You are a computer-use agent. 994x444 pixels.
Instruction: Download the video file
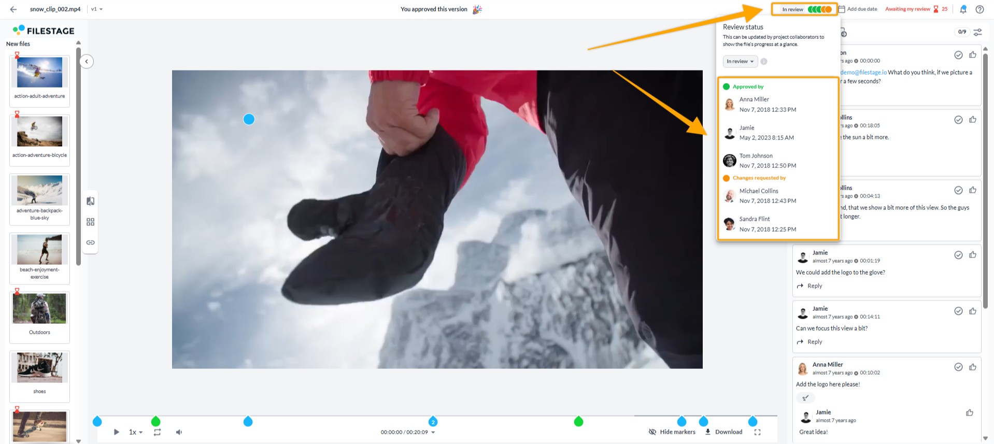pyautogui.click(x=723, y=432)
